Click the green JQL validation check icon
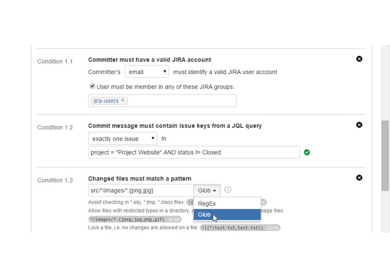This screenshot has height=277, width=390. click(x=307, y=153)
